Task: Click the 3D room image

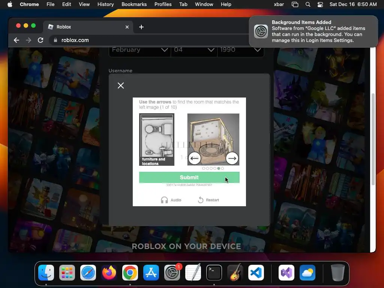Action: click(x=213, y=139)
